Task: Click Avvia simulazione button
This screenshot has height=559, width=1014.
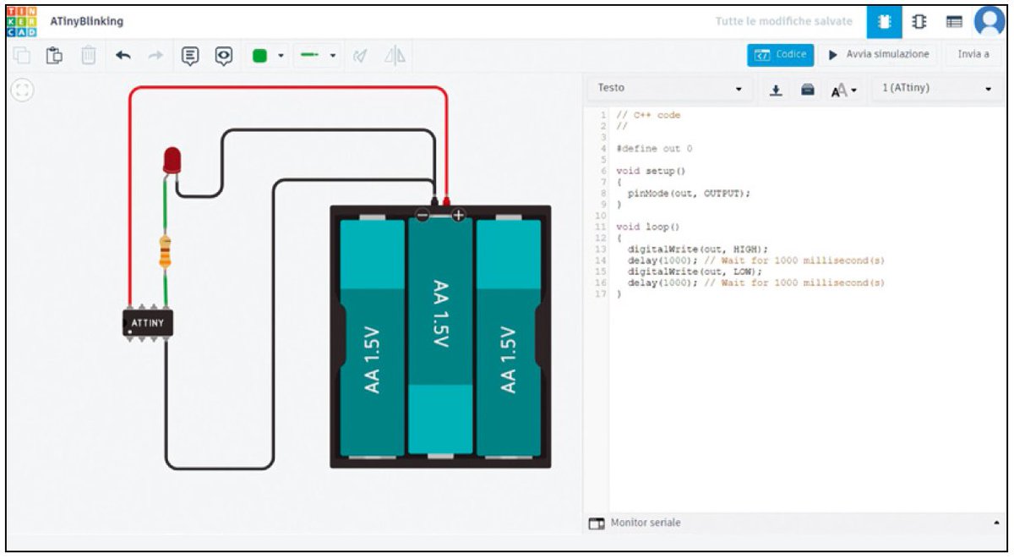Action: pos(878,55)
